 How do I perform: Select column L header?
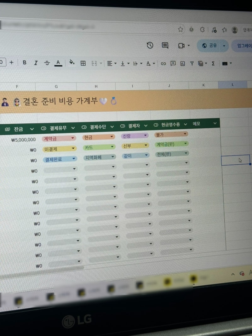232,85
